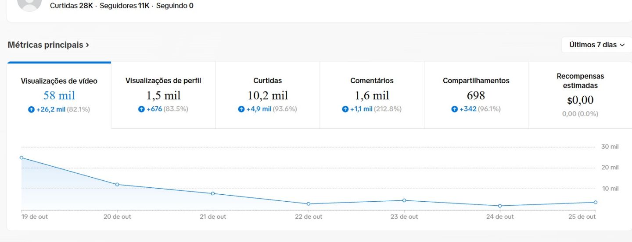Click the chart data point for 22 de out
Image resolution: width=632 pixels, height=242 pixels.
coord(309,204)
